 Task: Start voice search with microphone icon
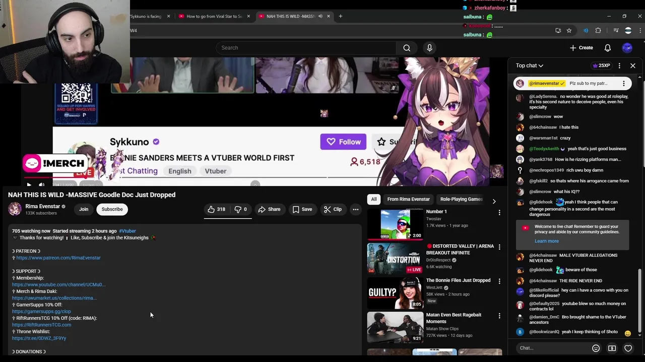pyautogui.click(x=429, y=48)
